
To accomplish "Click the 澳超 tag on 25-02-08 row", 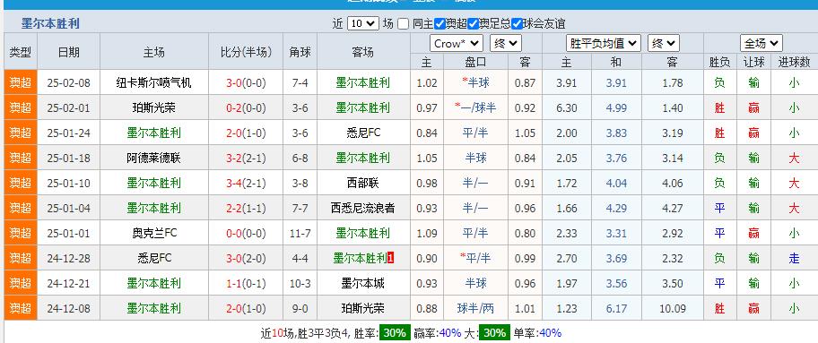I will [21, 83].
